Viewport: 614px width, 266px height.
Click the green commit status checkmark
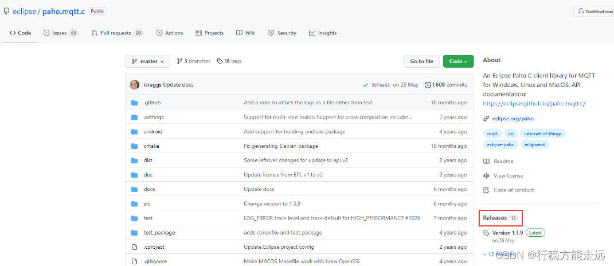[365, 85]
